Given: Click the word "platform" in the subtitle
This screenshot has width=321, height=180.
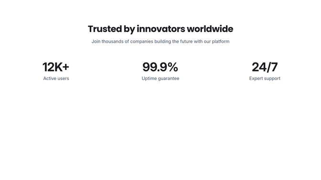Looking at the screenshot, I should tap(221, 41).
